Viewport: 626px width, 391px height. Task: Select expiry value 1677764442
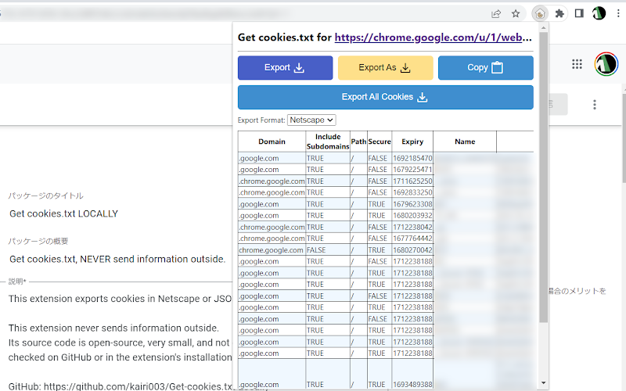coord(412,239)
